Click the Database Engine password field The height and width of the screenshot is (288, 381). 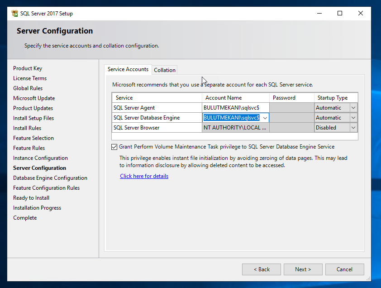pyautogui.click(x=291, y=118)
